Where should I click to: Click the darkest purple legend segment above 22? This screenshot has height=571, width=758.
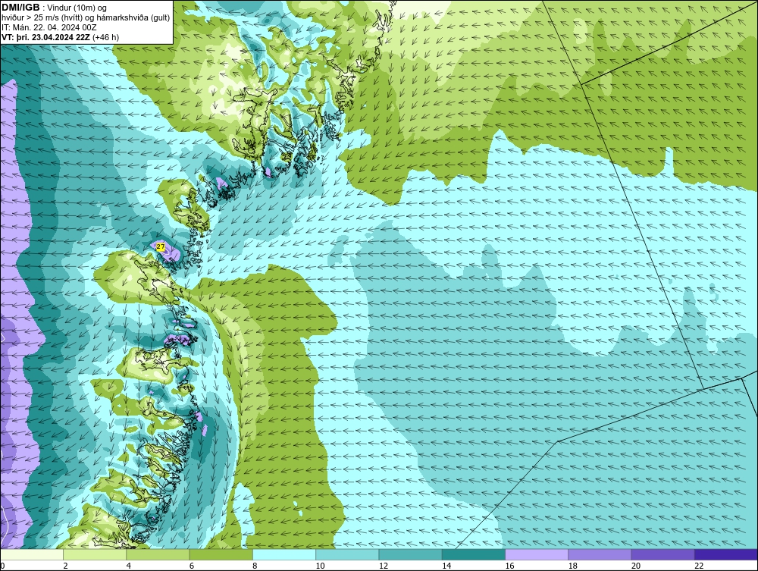(726, 554)
